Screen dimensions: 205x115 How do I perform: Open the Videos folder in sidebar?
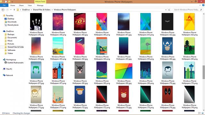click(10, 53)
